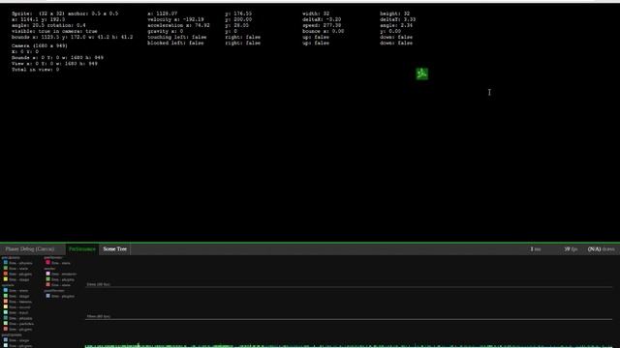620x348 pixels.
Task: Click the bounce x debug value
Action: click(x=323, y=31)
